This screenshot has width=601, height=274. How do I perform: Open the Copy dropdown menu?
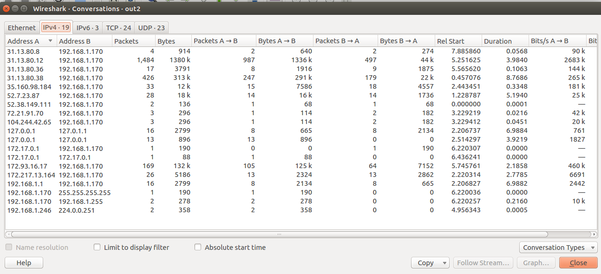click(x=430, y=263)
